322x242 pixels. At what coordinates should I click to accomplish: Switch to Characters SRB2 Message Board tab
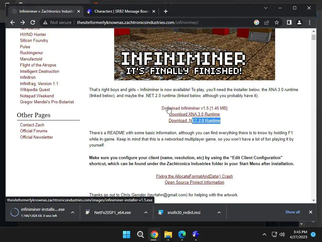point(121,11)
